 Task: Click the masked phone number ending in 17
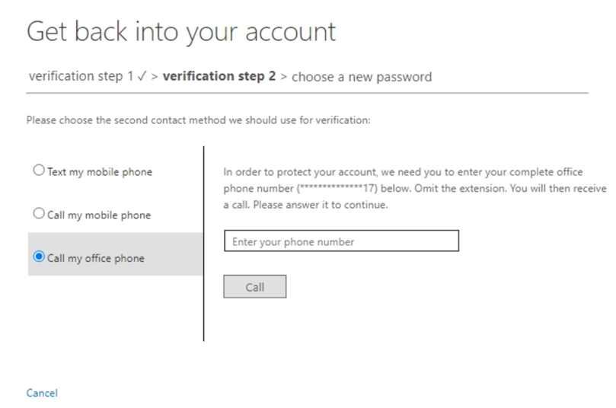click(x=336, y=188)
